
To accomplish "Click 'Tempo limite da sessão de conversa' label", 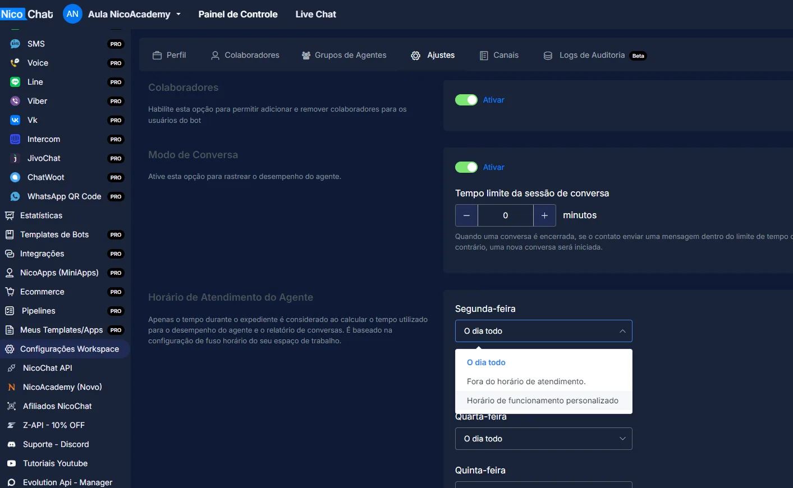I will 532,193.
